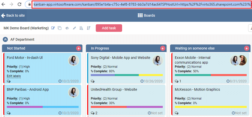Open the 1 comment on Exxon Mobile card
Screen dimensions: 252x117
[178, 81]
